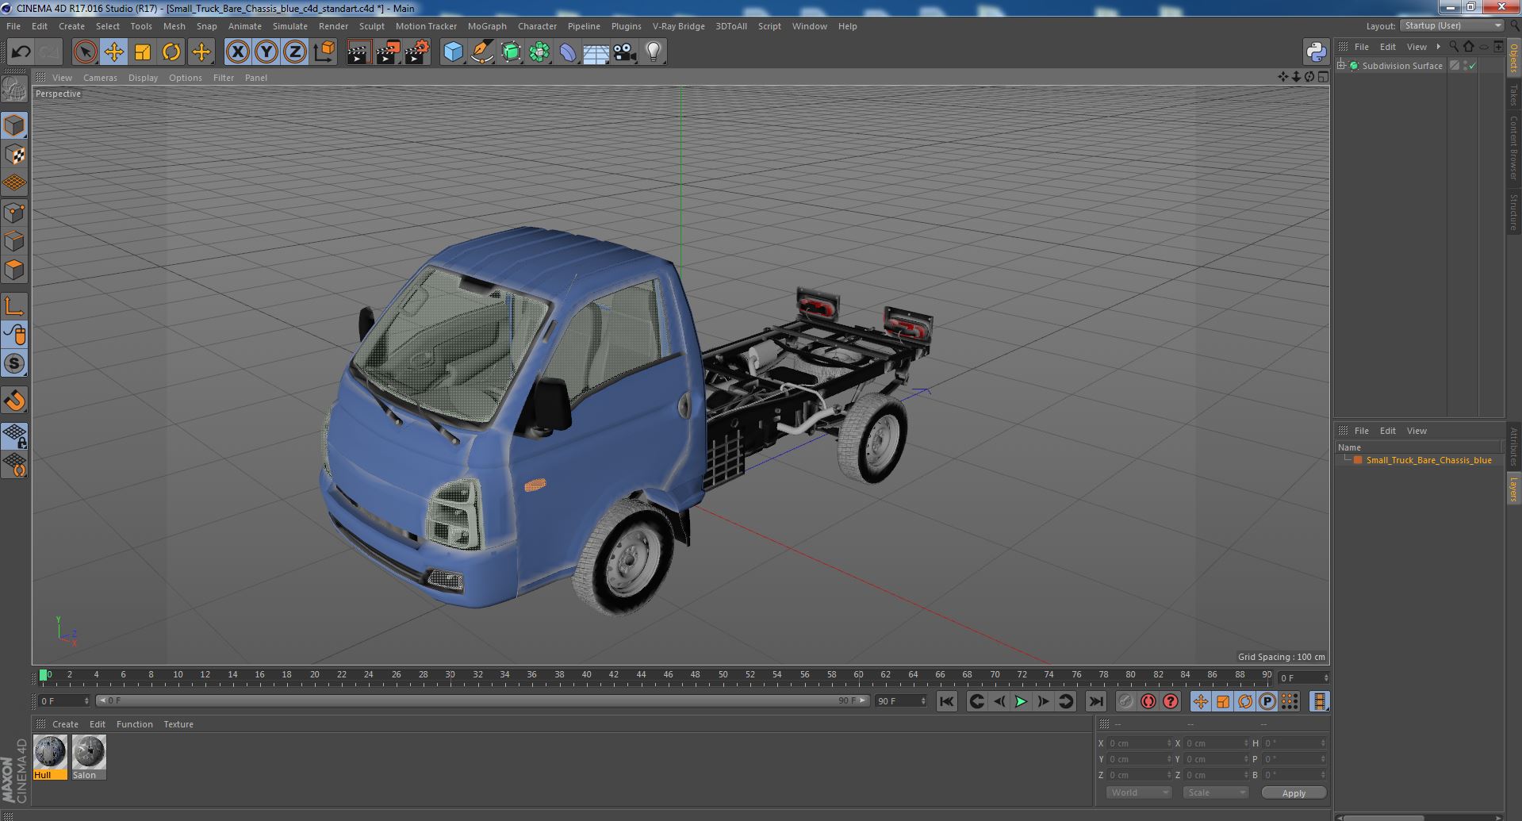The image size is (1522, 821).
Task: Select the Salon material thumbnail
Action: click(x=88, y=758)
